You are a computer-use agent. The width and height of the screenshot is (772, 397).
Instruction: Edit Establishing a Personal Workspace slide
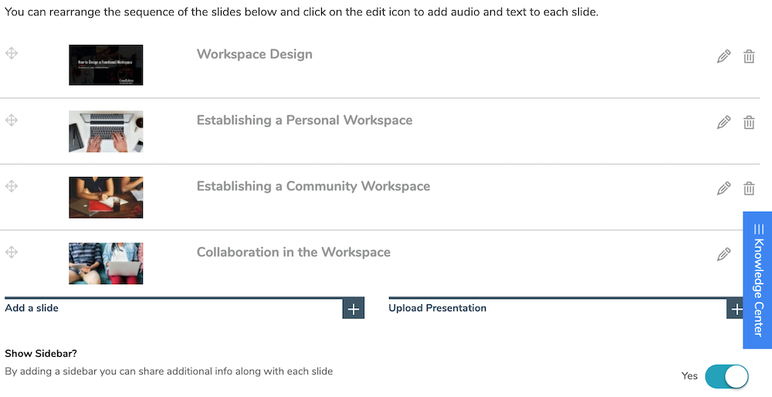(724, 122)
